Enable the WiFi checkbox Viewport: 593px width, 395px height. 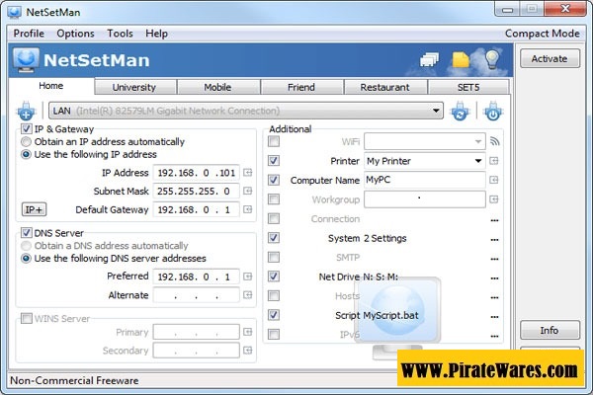(x=274, y=141)
